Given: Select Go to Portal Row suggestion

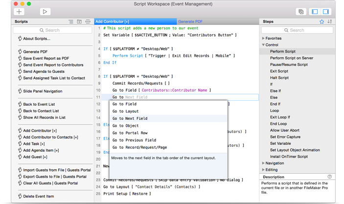Looking at the screenshot, I should click(130, 133).
